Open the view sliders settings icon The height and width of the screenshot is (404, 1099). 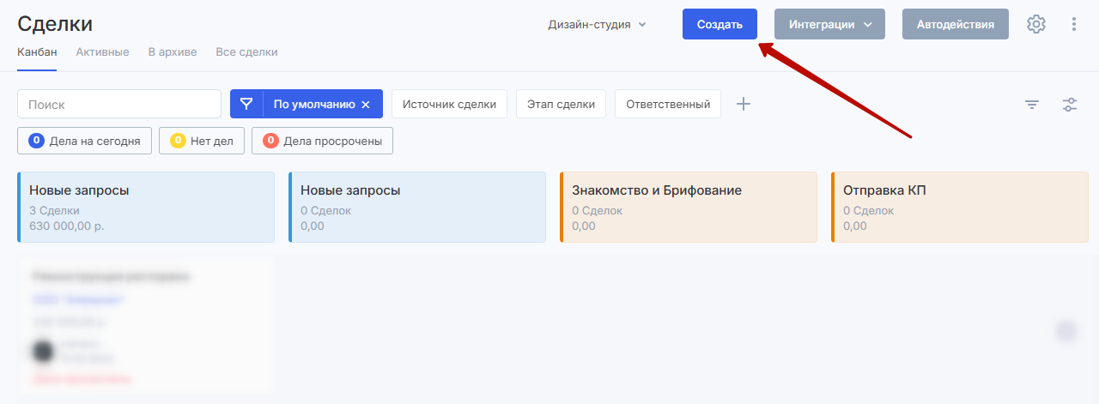1070,105
